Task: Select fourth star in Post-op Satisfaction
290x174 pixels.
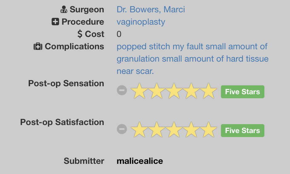Action: (192, 130)
